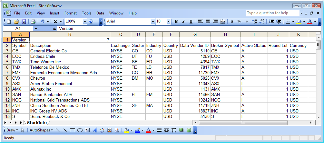Increase the cell indent
The image size is (324, 143).
click(279, 22)
